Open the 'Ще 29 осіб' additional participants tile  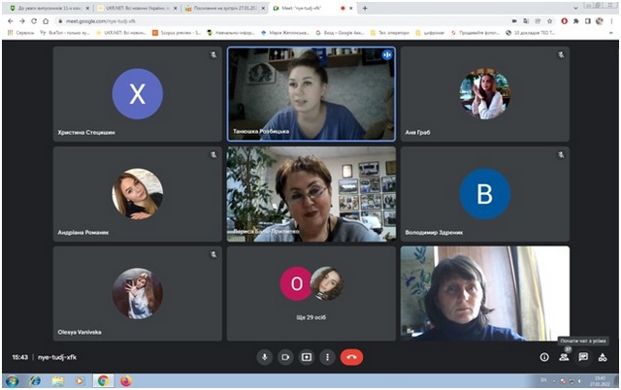(310, 293)
